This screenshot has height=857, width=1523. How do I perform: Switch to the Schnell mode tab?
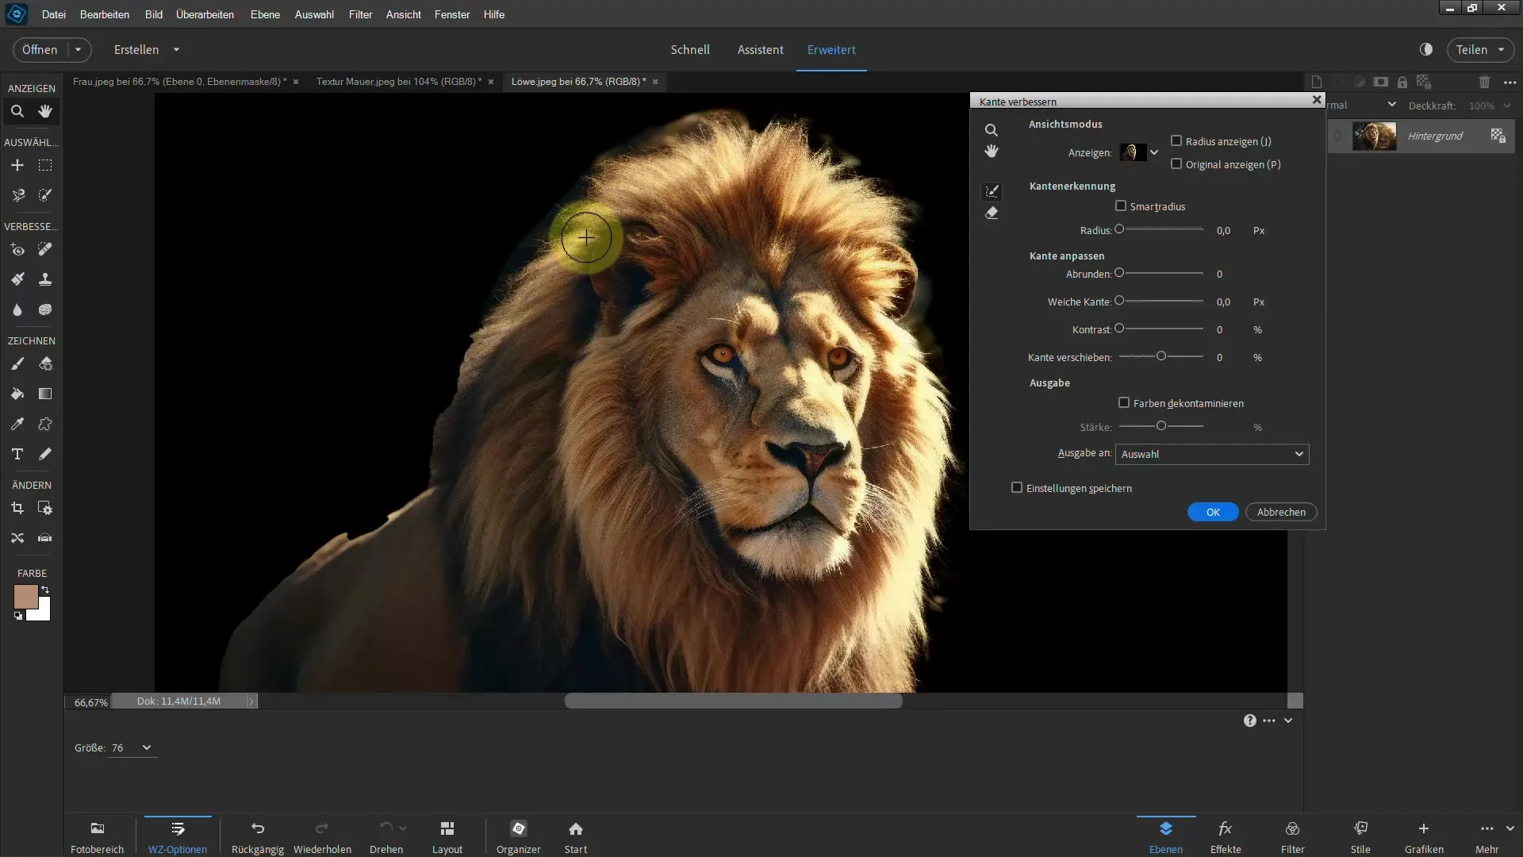(690, 49)
